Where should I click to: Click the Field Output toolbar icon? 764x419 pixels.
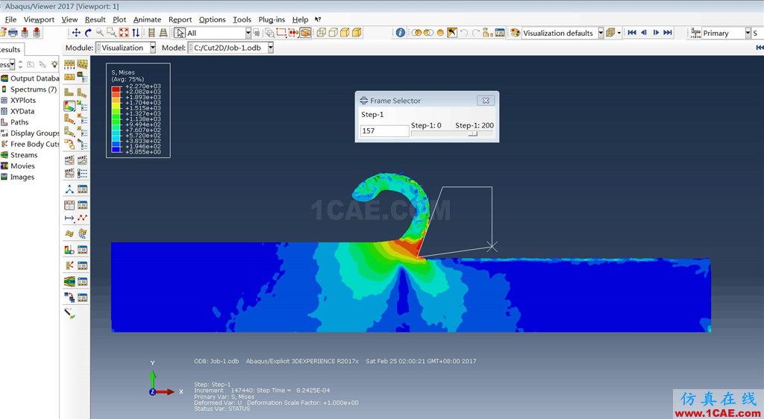pyautogui.click(x=696, y=33)
